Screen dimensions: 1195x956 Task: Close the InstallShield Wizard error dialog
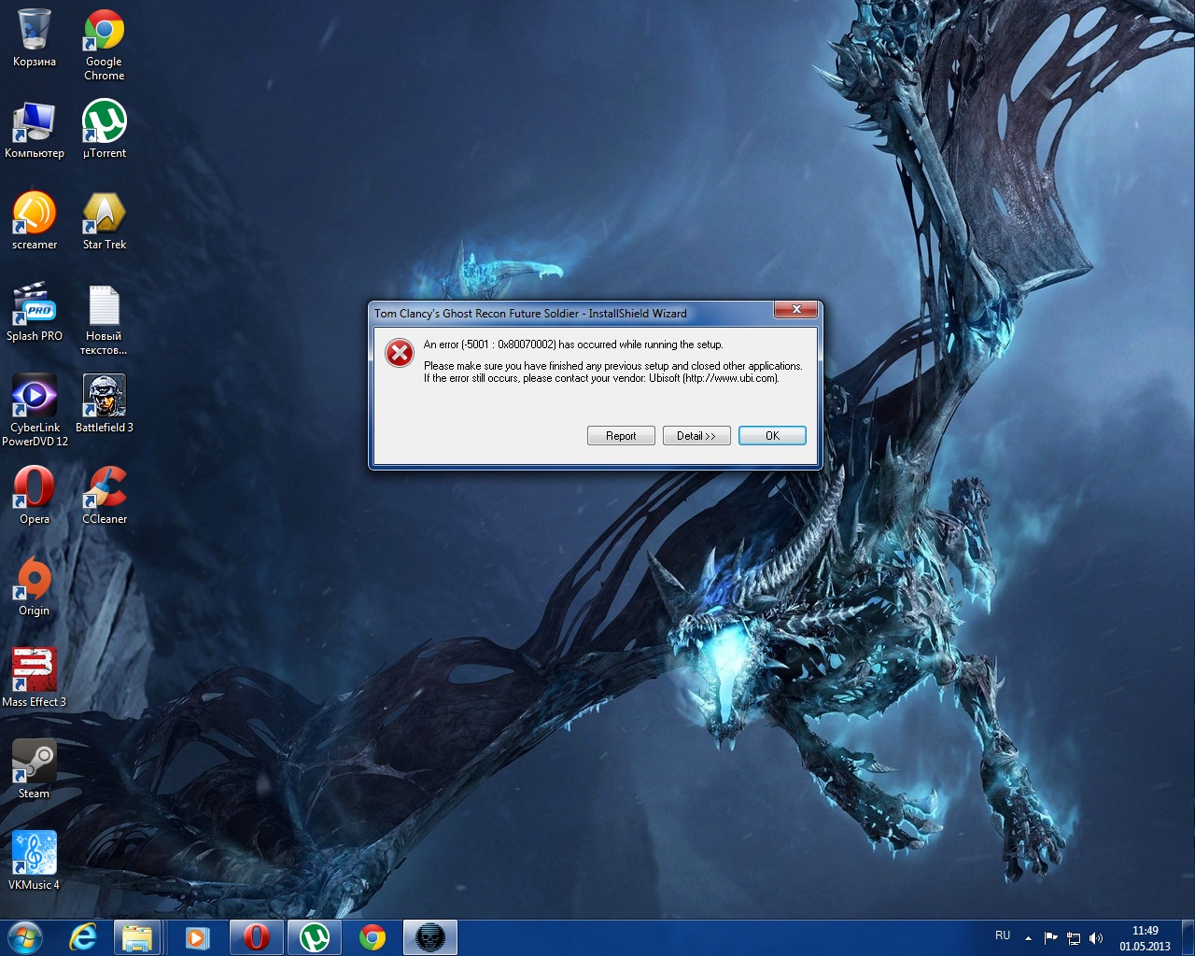[x=796, y=309]
